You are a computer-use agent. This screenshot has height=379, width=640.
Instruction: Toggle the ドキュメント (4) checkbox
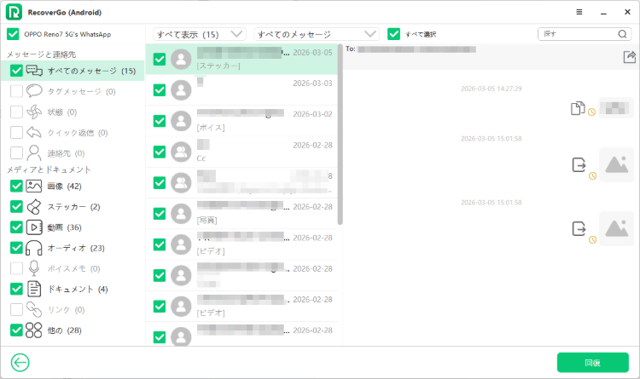pyautogui.click(x=16, y=289)
